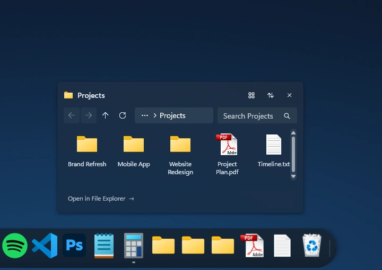Screen dimensions: 382x270
Task: Open the Notepad icon in the dock
Action: pos(104,246)
